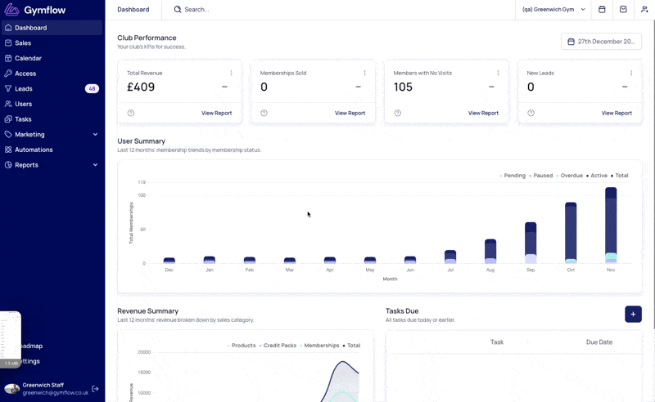Open New Leads card three-dot menu

(x=631, y=73)
